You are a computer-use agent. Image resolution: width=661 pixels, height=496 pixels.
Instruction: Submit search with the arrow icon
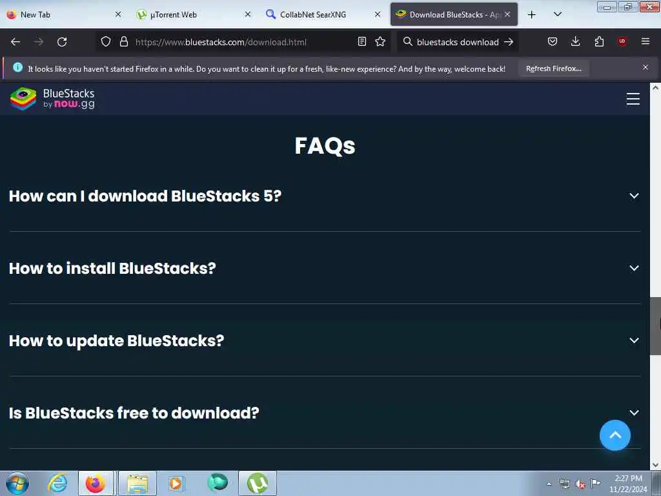click(x=509, y=42)
